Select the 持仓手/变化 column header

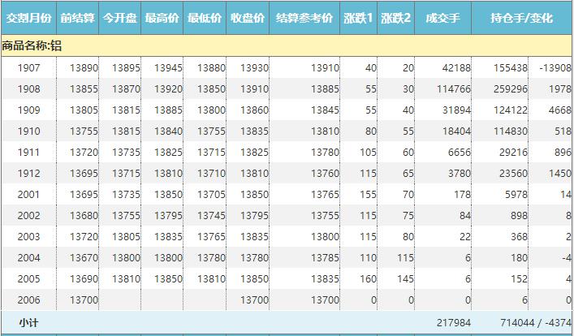tap(522, 17)
